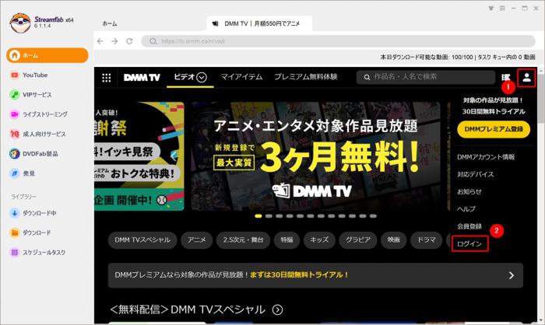Image resolution: width=545 pixels, height=325 pixels.
Task: Open the user account profile icon
Action: click(526, 78)
